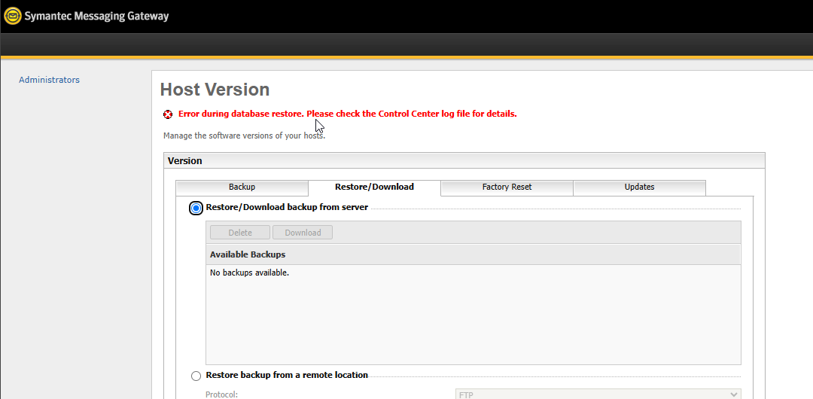Click the Version section header
Image resolution: width=813 pixels, height=399 pixels.
(x=464, y=161)
